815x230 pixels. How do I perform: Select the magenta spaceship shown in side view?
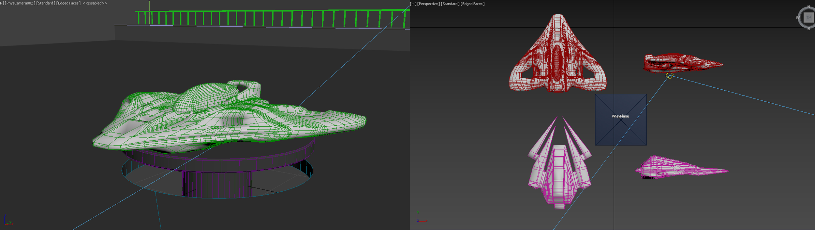tap(681, 168)
